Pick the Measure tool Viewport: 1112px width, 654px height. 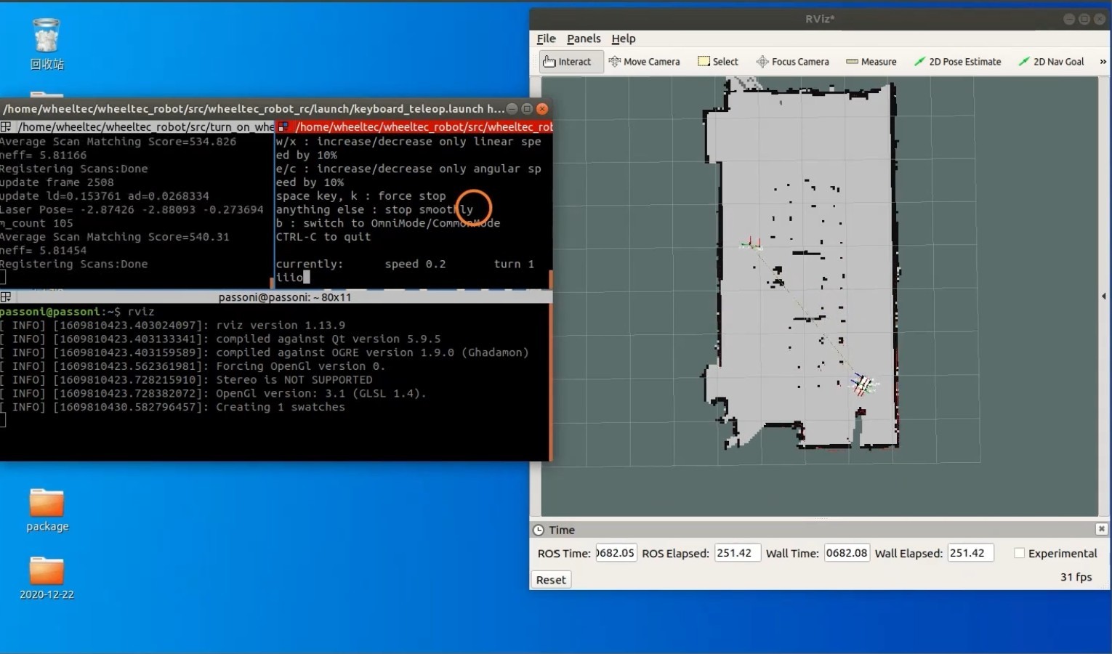click(871, 62)
